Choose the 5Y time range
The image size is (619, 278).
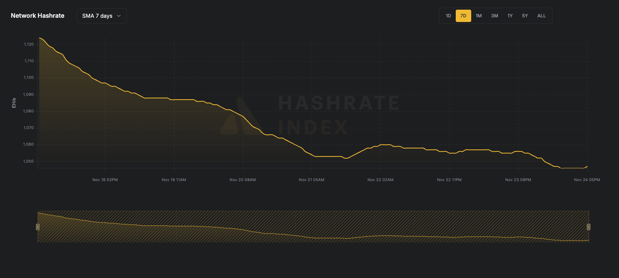click(x=525, y=16)
